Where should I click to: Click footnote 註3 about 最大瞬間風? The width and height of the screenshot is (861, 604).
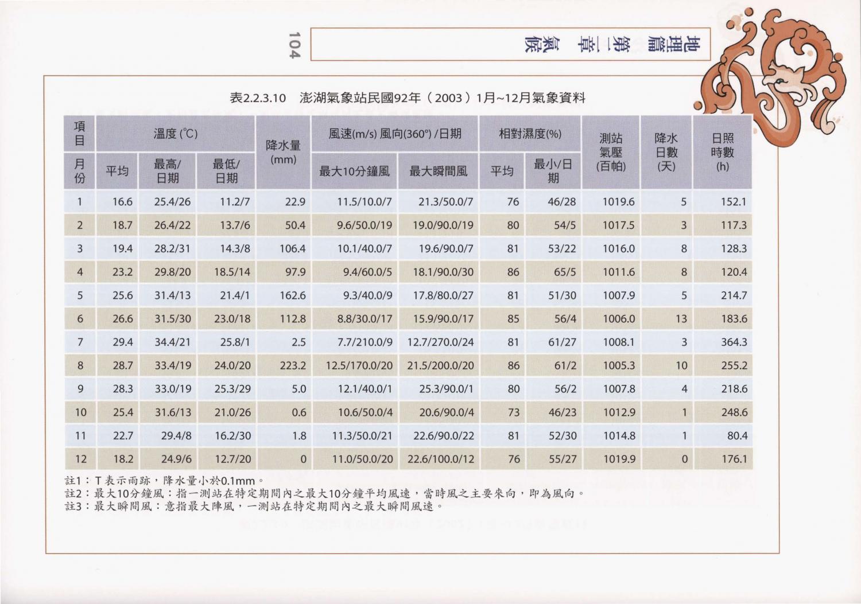pos(253,506)
